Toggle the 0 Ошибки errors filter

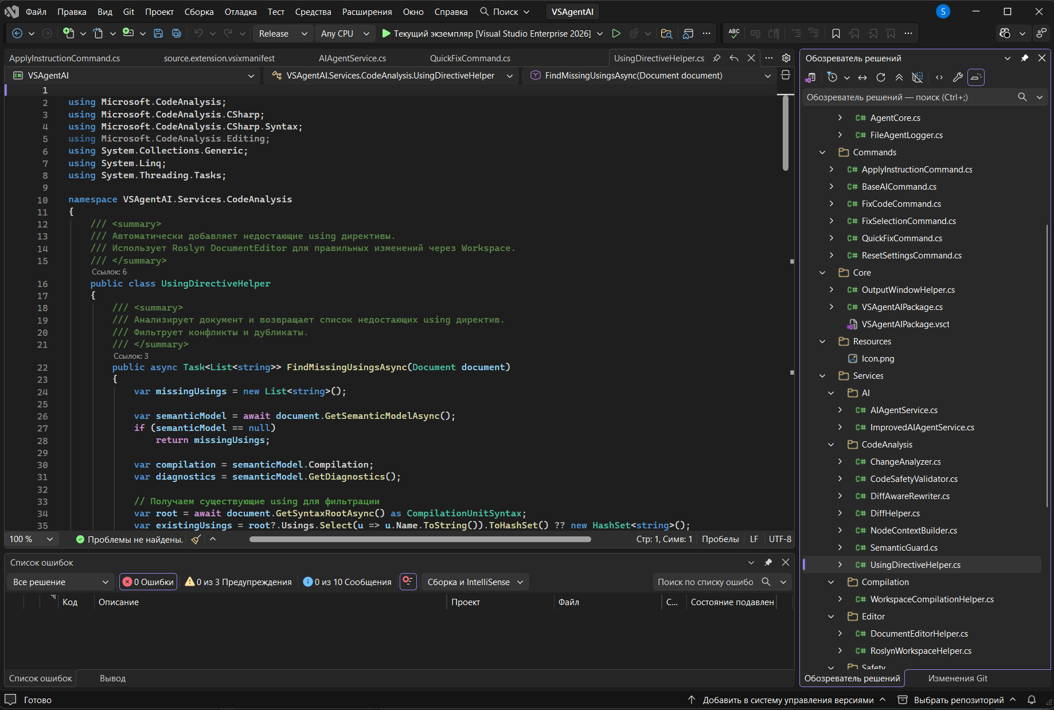tap(149, 582)
